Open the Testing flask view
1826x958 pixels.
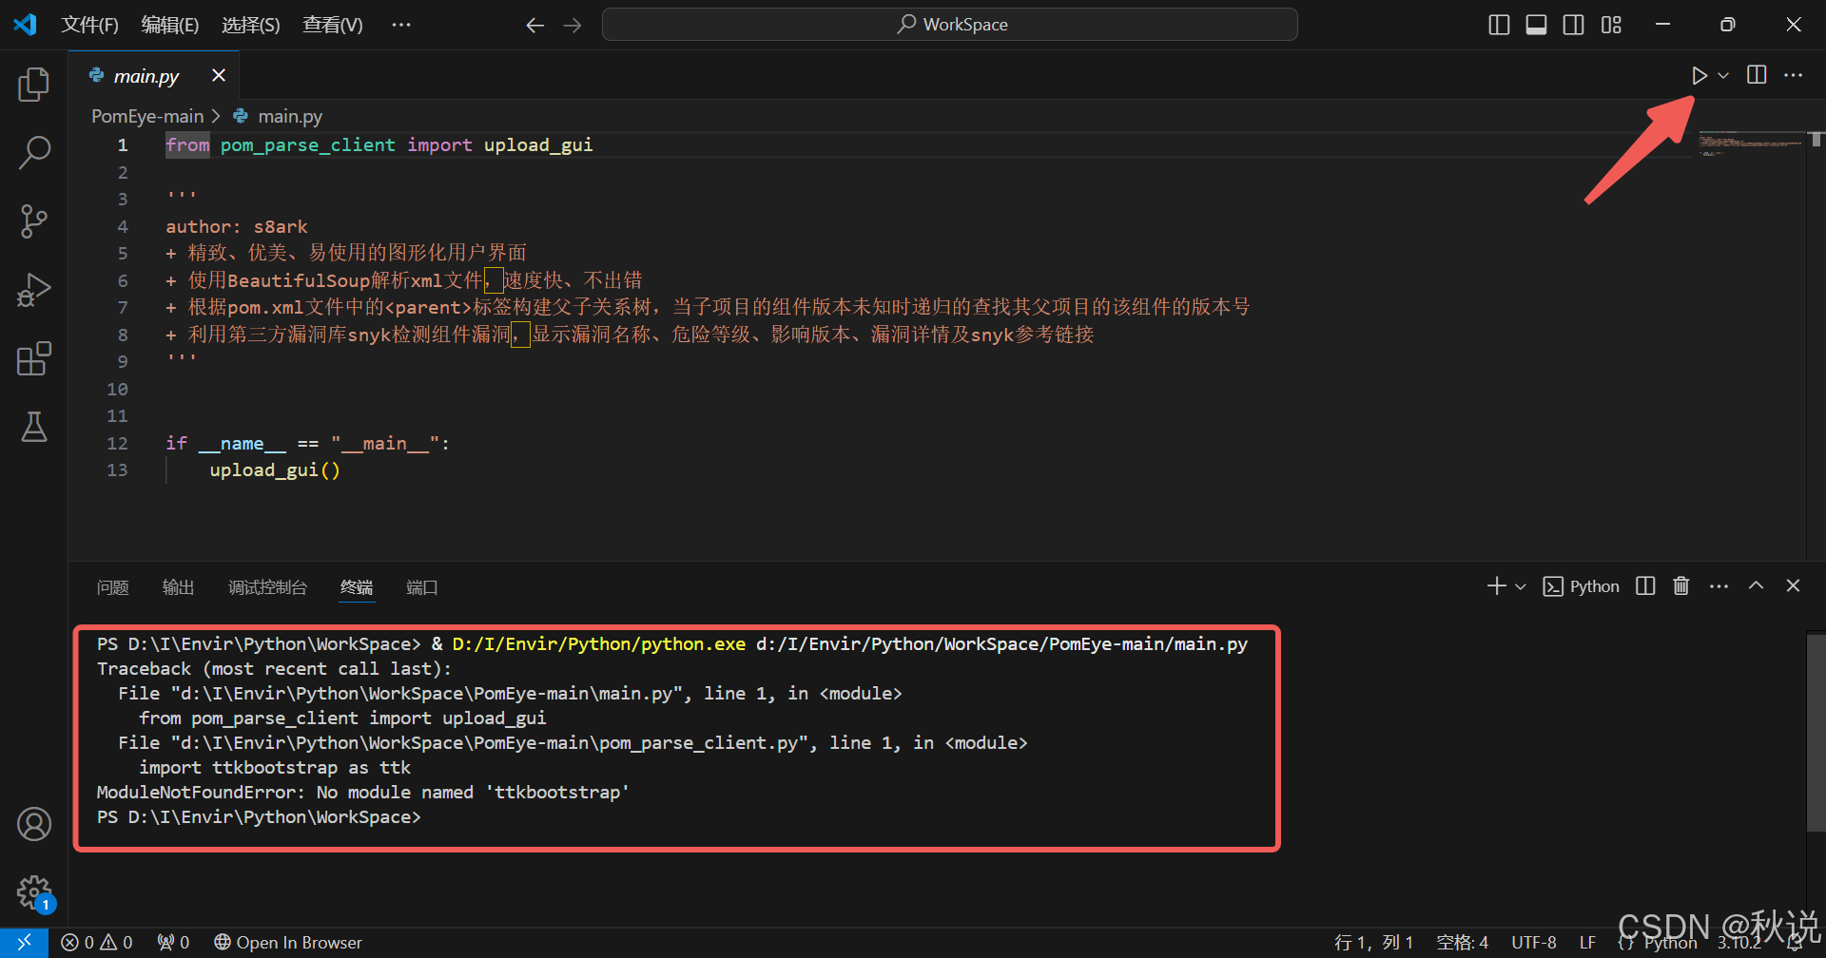tap(34, 427)
